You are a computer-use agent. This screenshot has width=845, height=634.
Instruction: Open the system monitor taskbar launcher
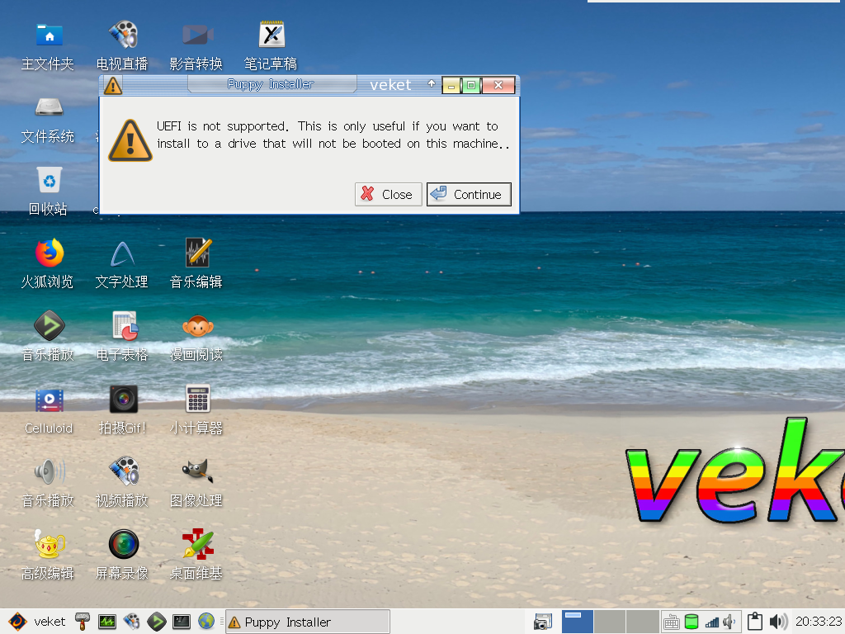click(x=106, y=622)
